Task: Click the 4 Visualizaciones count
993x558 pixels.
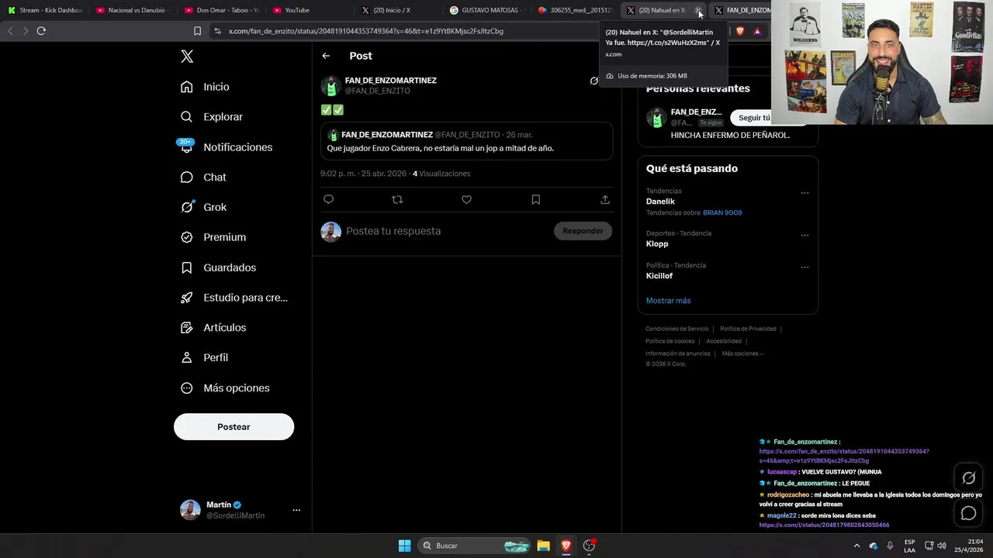Action: coord(441,174)
